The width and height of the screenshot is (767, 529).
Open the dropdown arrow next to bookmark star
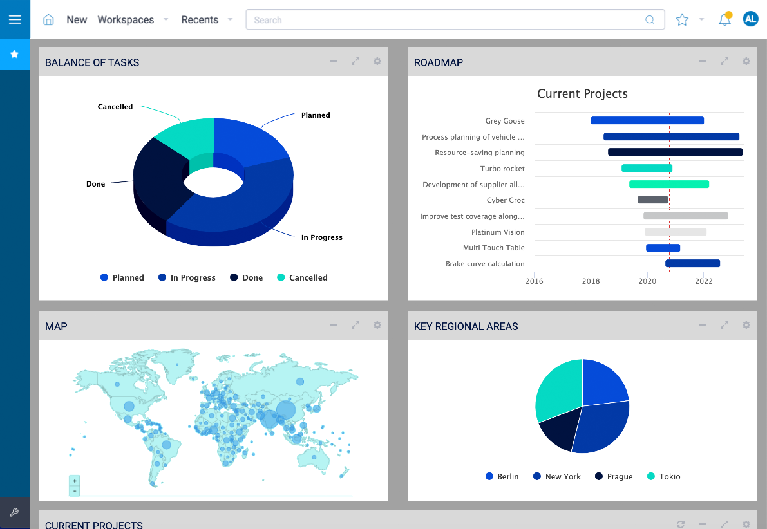pos(701,20)
